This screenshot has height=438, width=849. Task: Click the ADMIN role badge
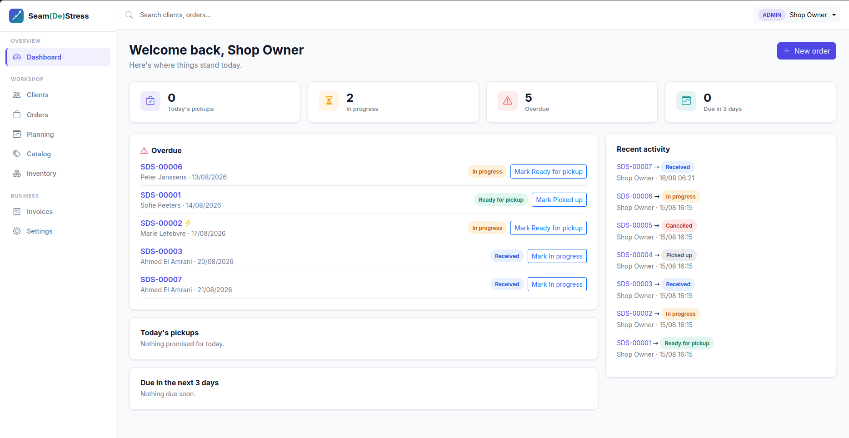[x=772, y=15]
